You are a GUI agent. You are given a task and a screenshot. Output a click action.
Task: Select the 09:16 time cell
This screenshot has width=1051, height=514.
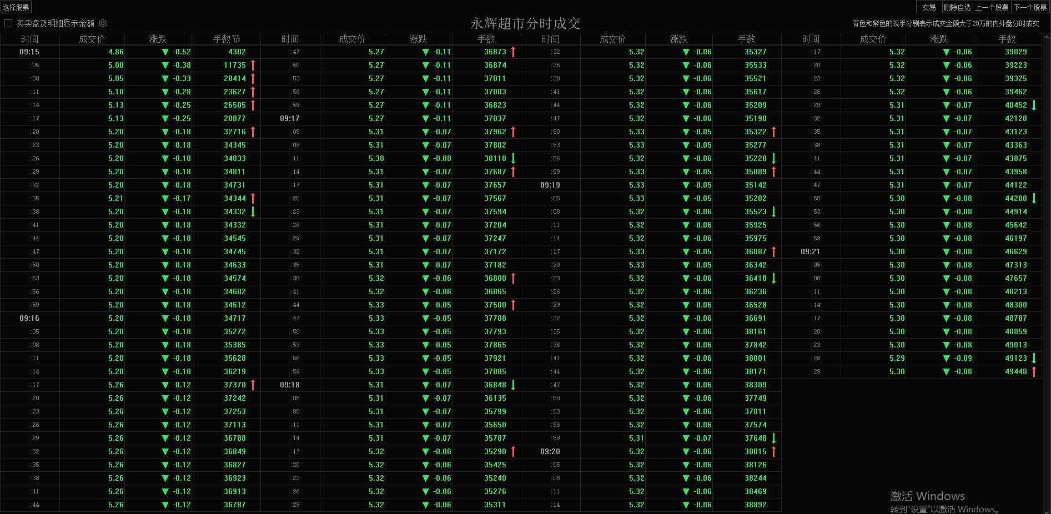pyautogui.click(x=29, y=318)
